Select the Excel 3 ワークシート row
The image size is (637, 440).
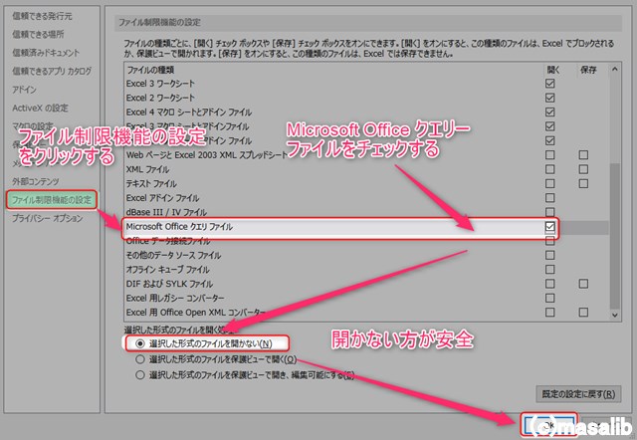(x=365, y=84)
